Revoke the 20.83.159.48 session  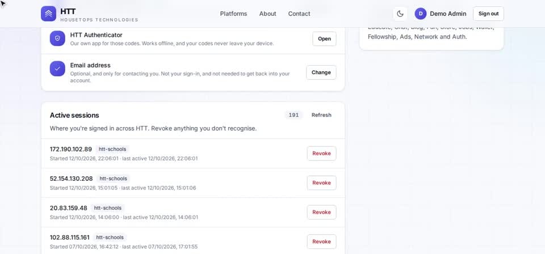point(321,212)
